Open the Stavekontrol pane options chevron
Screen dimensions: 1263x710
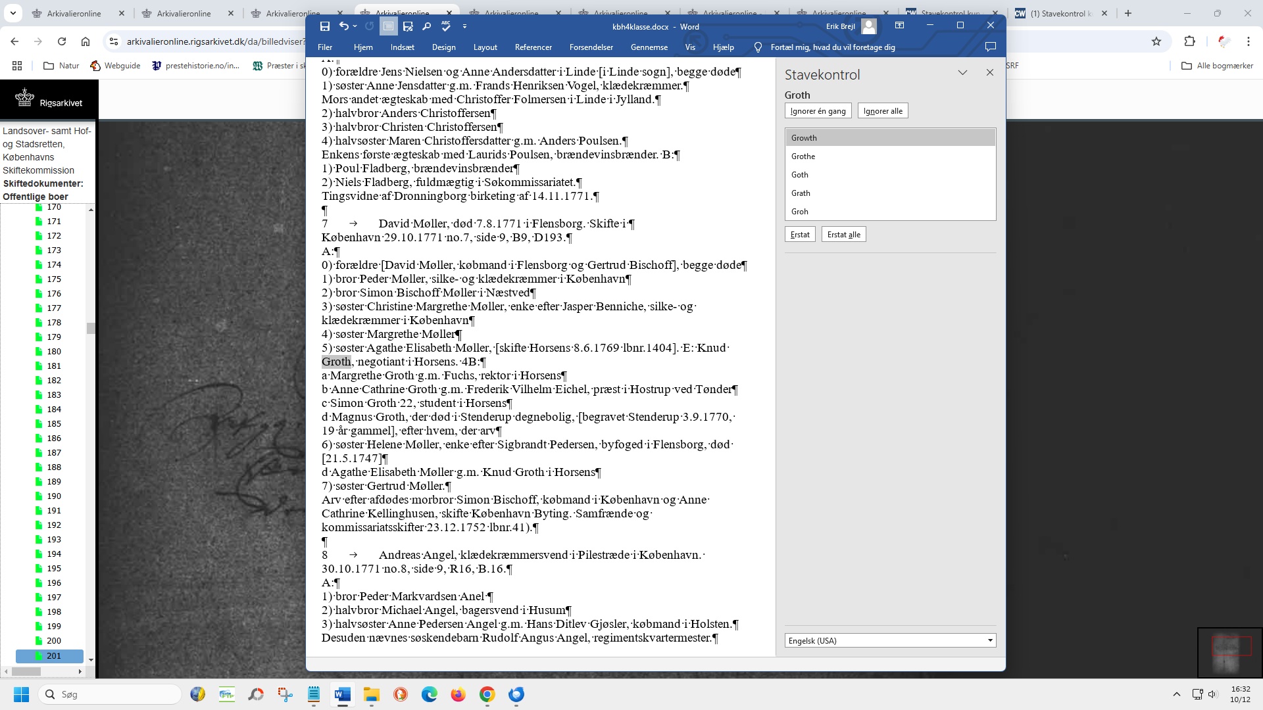click(x=962, y=73)
